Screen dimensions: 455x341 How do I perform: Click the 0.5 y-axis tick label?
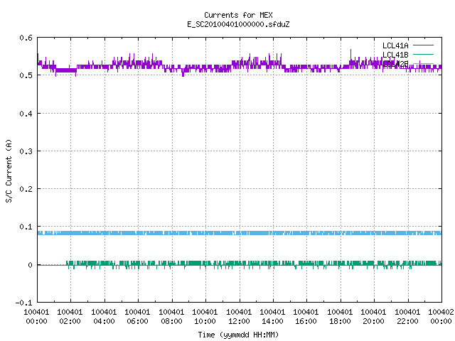pyautogui.click(x=26, y=75)
